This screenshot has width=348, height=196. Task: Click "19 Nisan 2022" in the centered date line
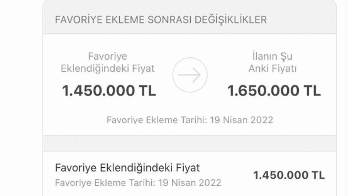241,120
